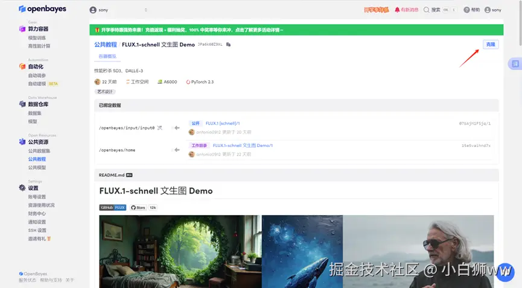Screen dimensions: 522x288
Task: Click antonia0912 avatar in the 公开 row
Action: (191, 132)
